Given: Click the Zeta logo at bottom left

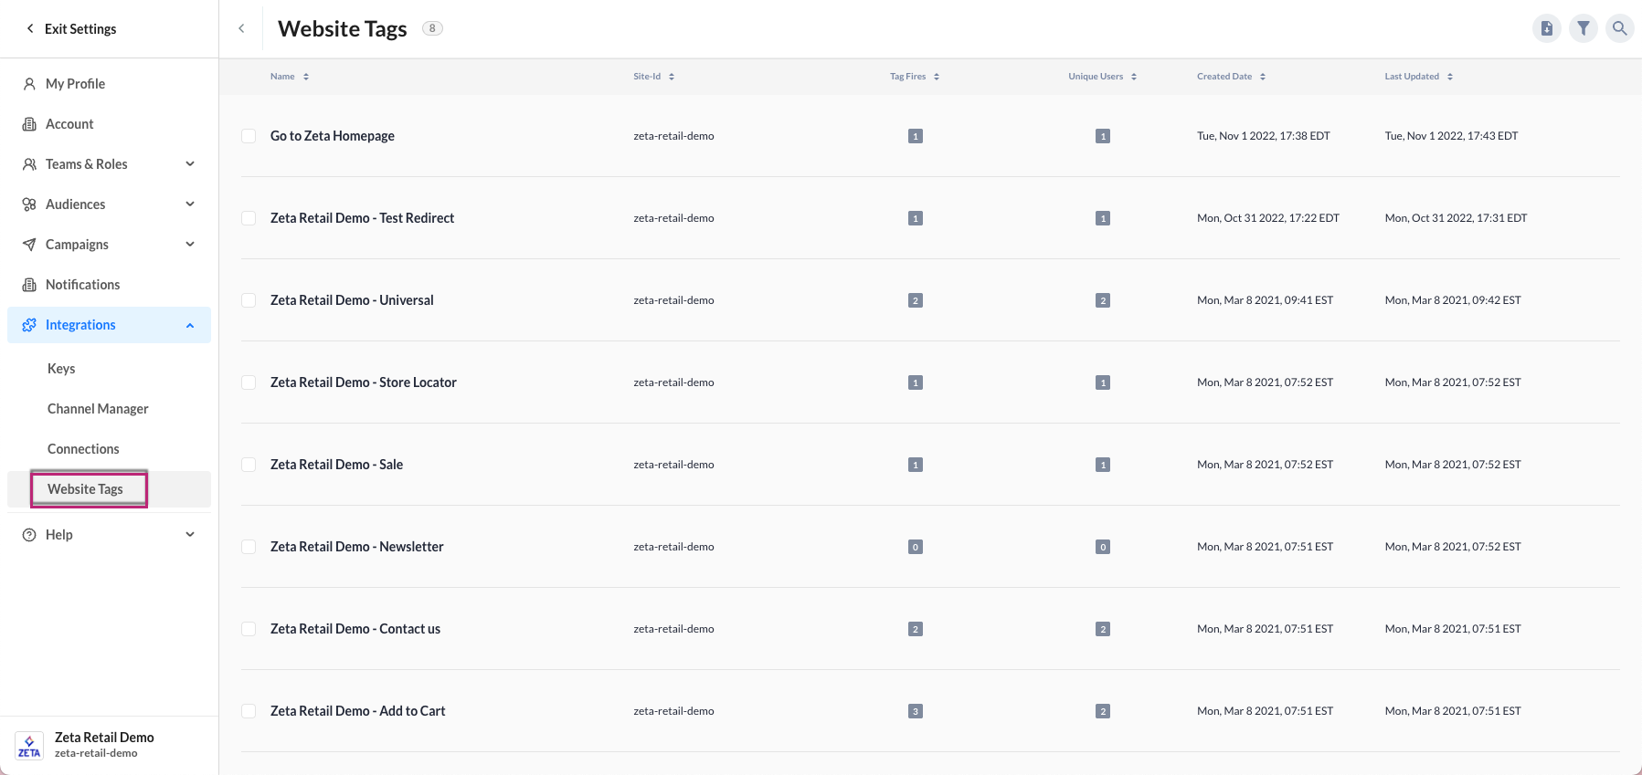Looking at the screenshot, I should tap(29, 745).
